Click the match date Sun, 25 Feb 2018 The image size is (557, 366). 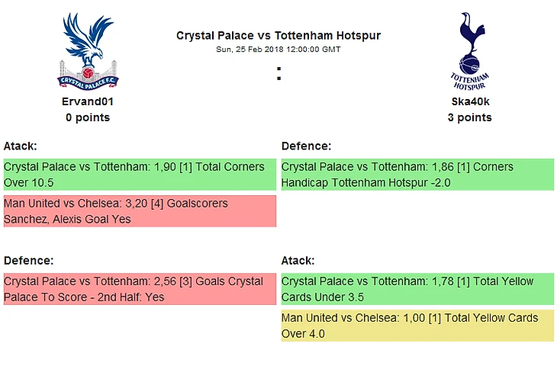click(278, 50)
